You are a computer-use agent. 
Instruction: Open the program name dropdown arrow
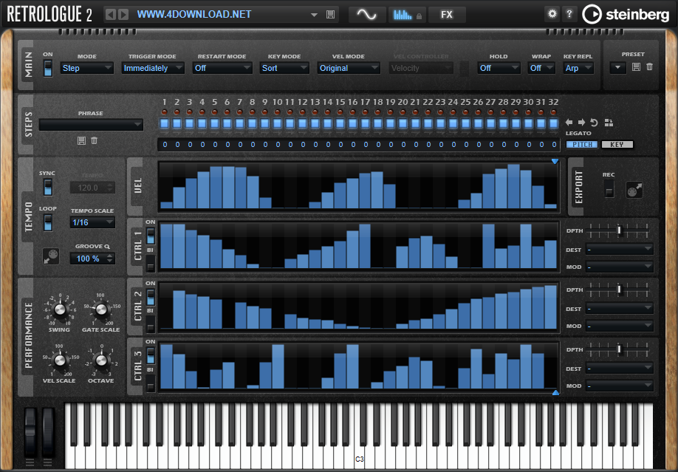click(315, 15)
